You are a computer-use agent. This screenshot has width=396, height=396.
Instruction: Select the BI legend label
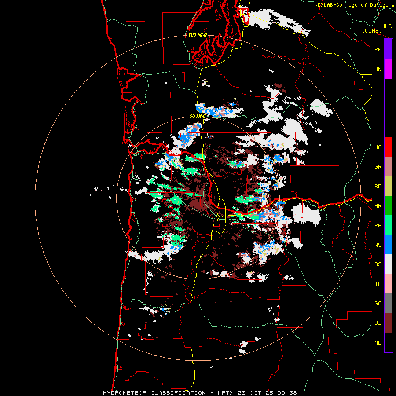coord(378,323)
